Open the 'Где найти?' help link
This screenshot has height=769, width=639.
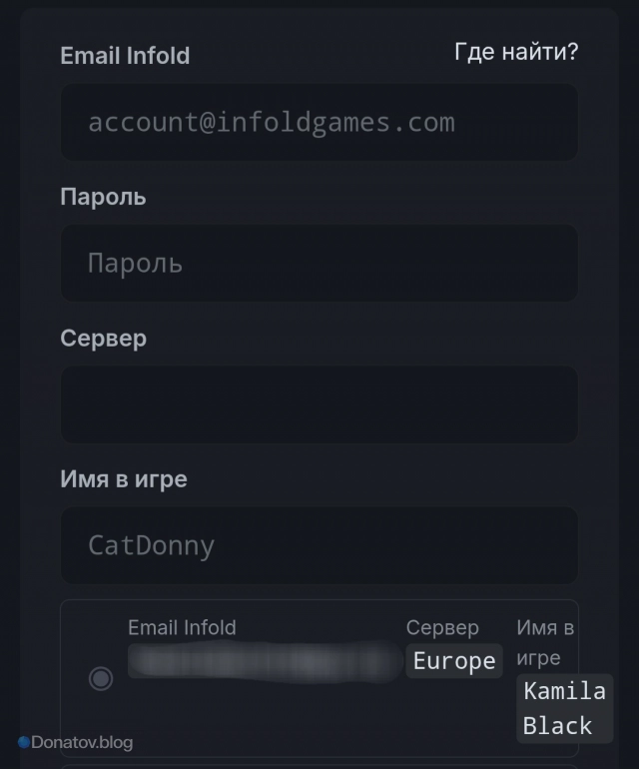coord(515,52)
